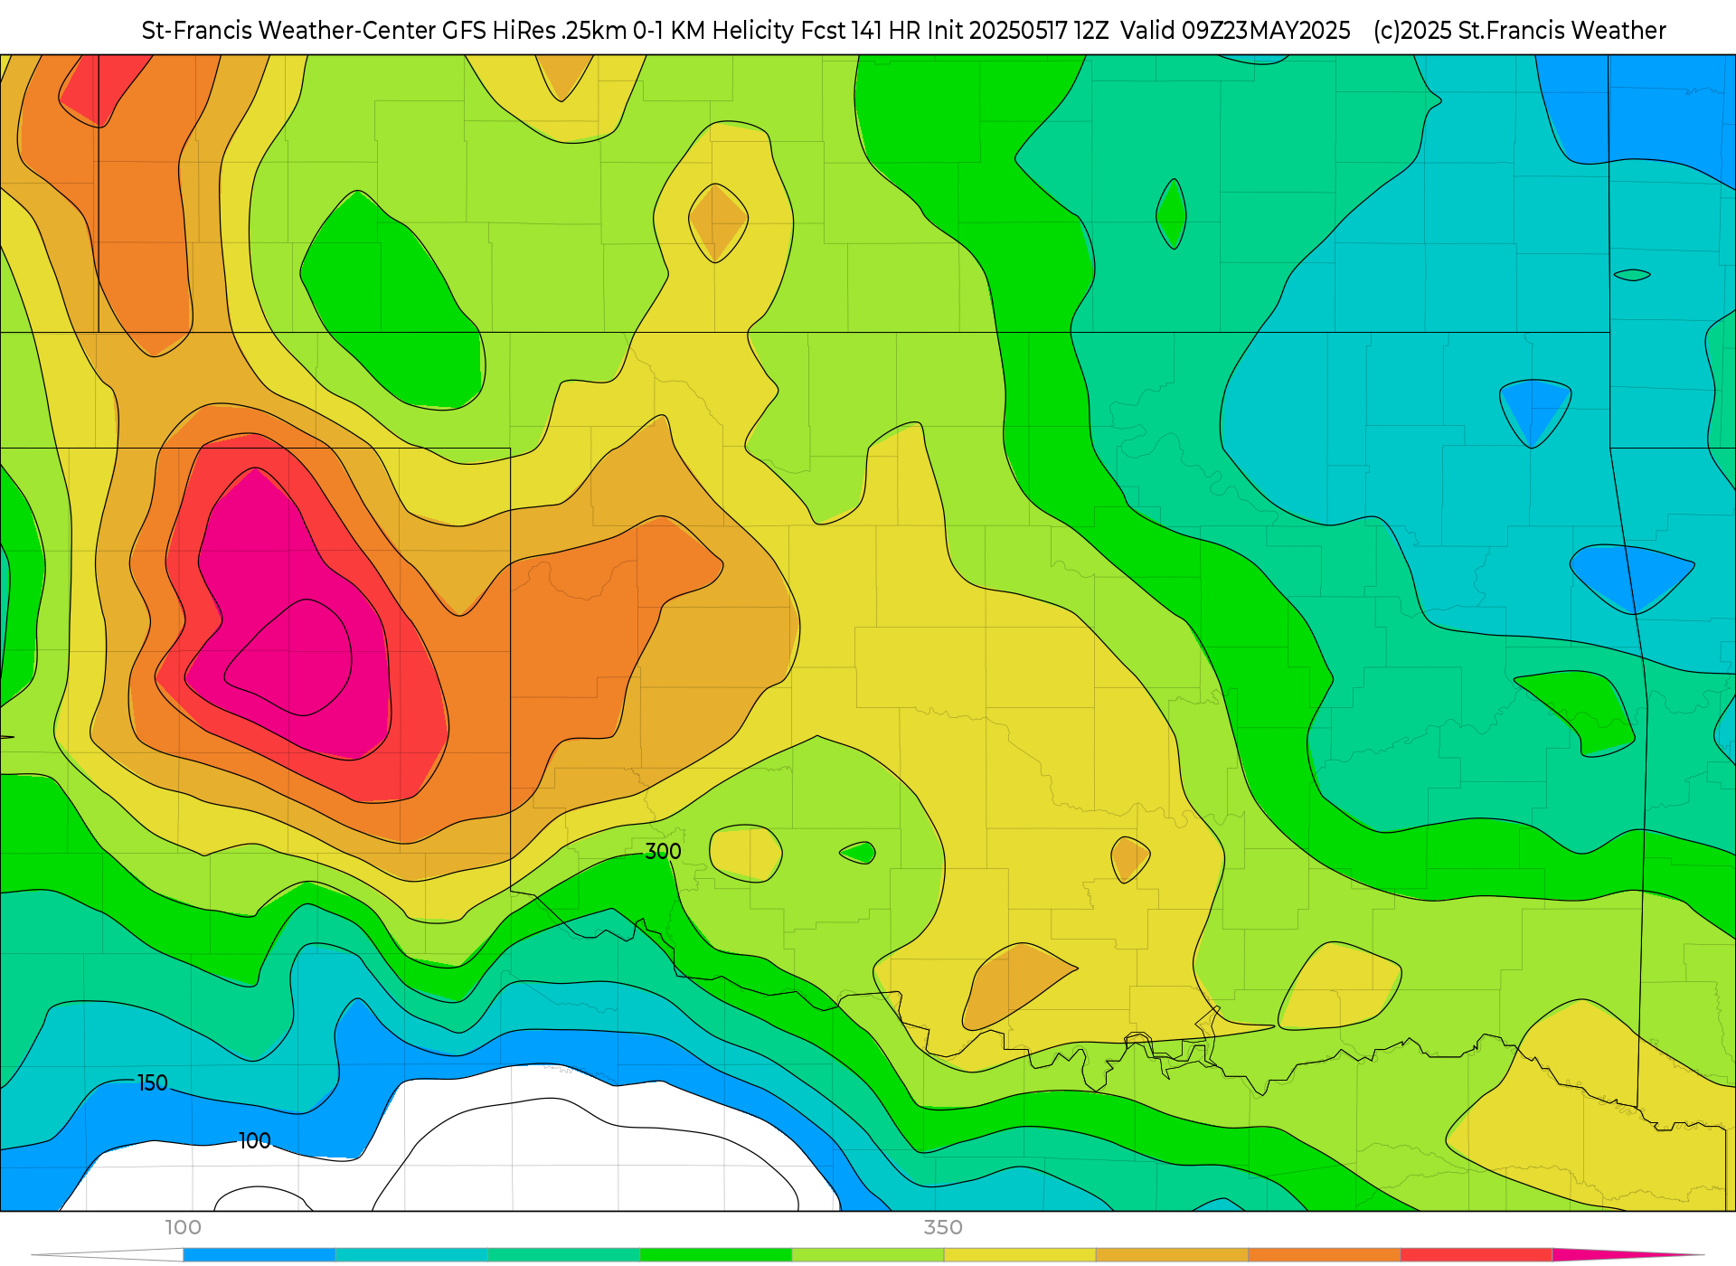Click the '300' contour label on the map

[x=663, y=851]
